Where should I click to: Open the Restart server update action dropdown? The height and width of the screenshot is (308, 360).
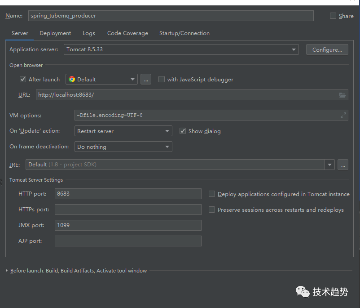point(123,131)
